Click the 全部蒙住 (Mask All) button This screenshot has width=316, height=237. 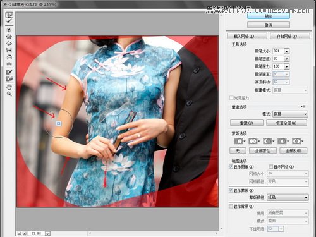tap(263, 150)
